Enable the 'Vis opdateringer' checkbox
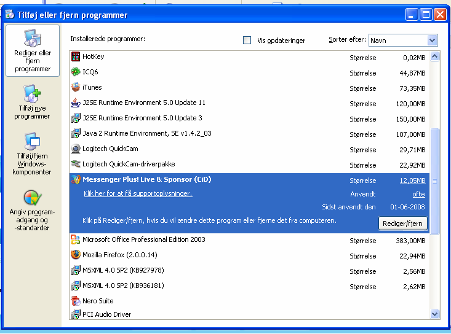 coord(247,40)
